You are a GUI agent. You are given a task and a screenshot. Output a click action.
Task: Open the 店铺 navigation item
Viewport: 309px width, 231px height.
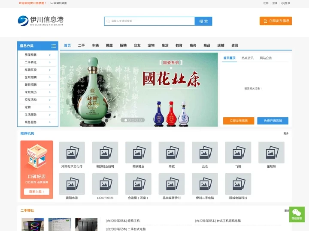click(221, 45)
